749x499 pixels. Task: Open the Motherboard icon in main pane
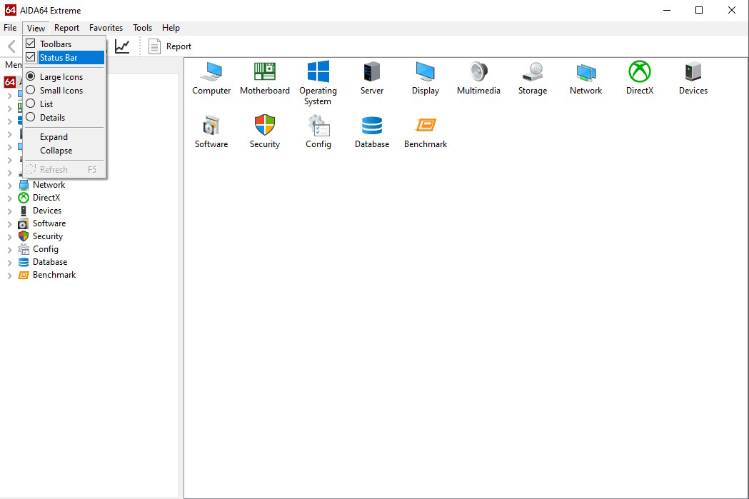pyautogui.click(x=265, y=72)
